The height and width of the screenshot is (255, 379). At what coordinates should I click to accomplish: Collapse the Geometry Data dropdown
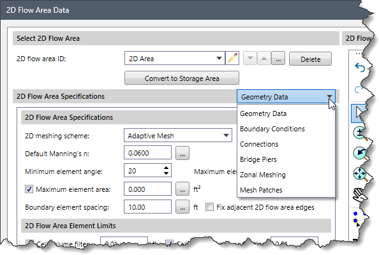click(x=329, y=97)
